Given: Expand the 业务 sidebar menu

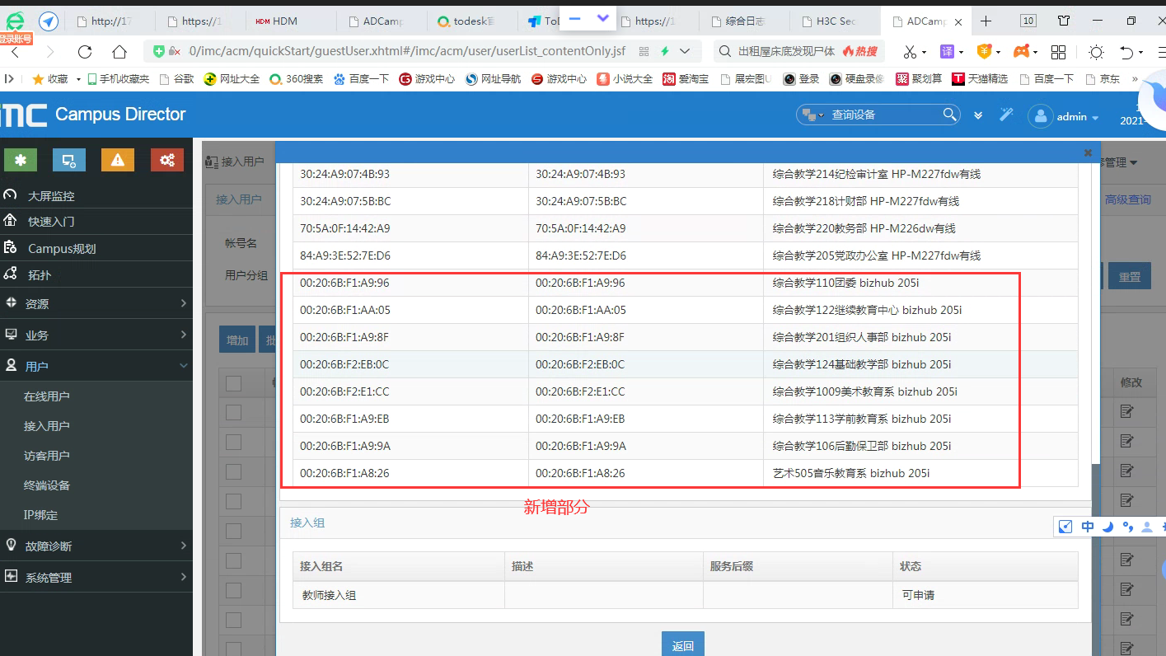Looking at the screenshot, I should click(x=96, y=335).
